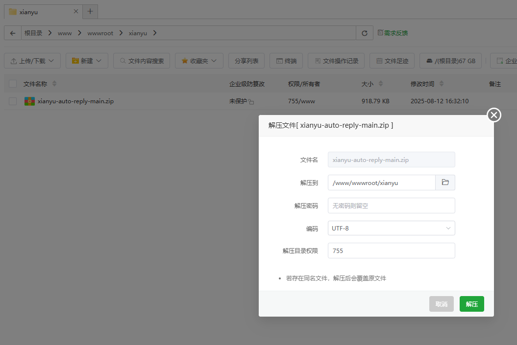This screenshot has width=517, height=345.
Task: Click the green 解压 extract button
Action: pyautogui.click(x=472, y=304)
